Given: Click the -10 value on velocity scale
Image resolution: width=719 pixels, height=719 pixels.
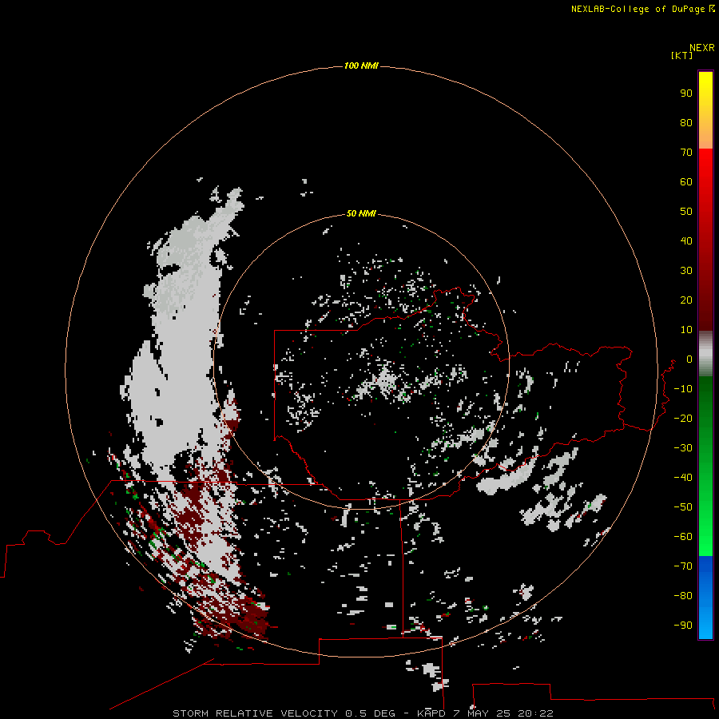Looking at the screenshot, I should (683, 389).
